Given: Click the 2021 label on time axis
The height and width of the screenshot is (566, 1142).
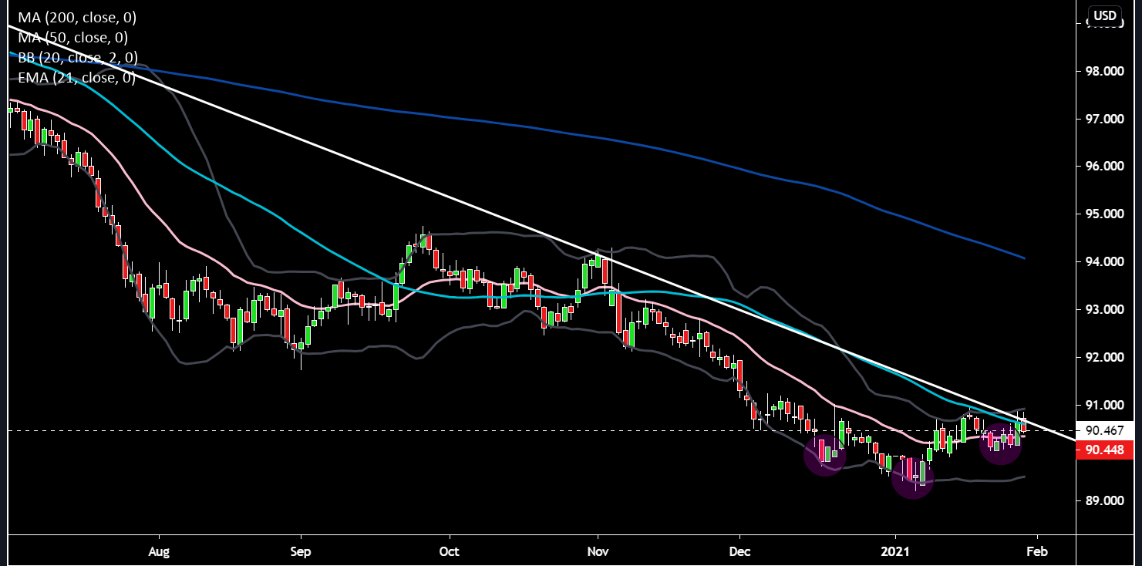Looking at the screenshot, I should [895, 551].
